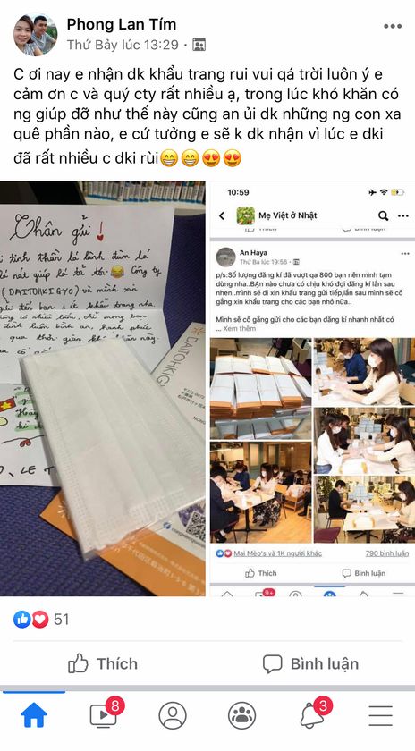415x751 pixels.
Task: Open Phong Lan Tím's profile picture
Action: coord(35,35)
